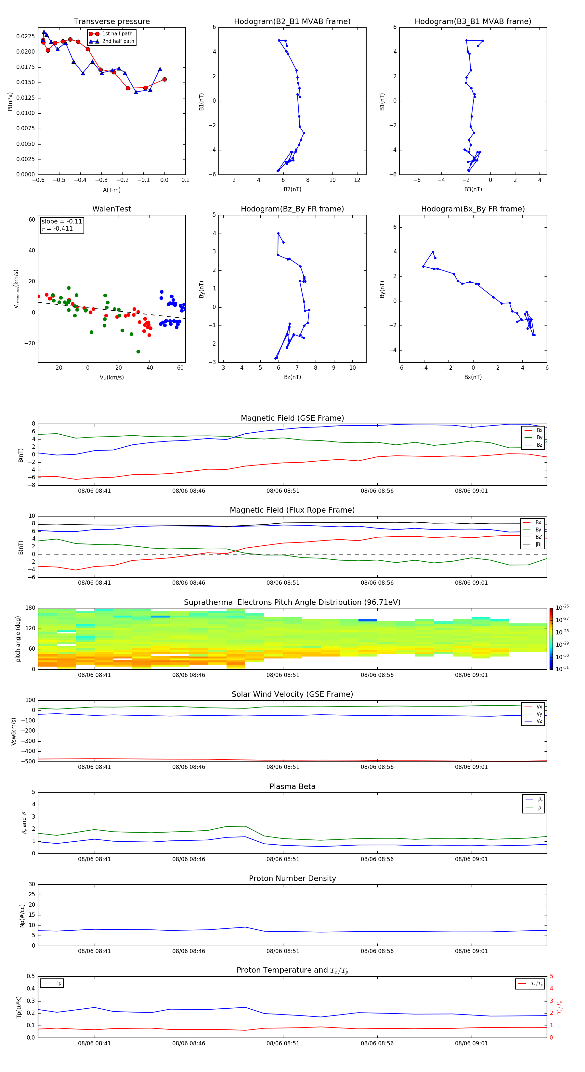The height and width of the screenshot is (1072, 585).
Task: Click the 'Vy' legend entry
Action: [x=534, y=714]
